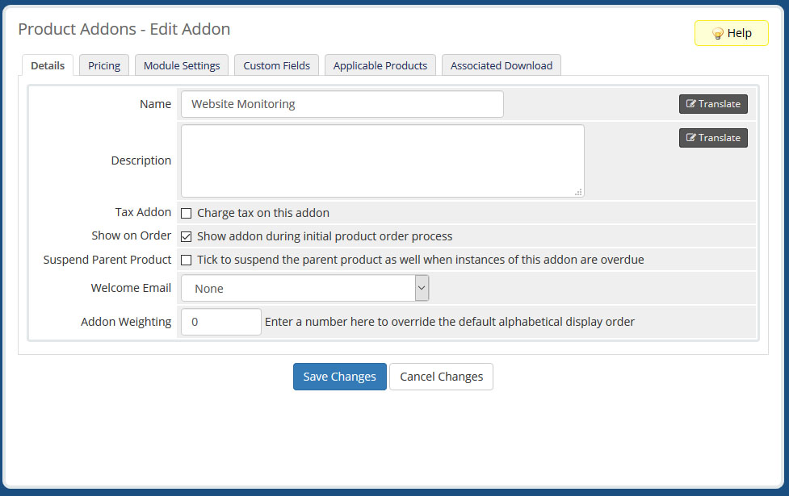Tick the Suspend Parent Product checkbox
Viewport: 789px width, 496px height.
[186, 260]
